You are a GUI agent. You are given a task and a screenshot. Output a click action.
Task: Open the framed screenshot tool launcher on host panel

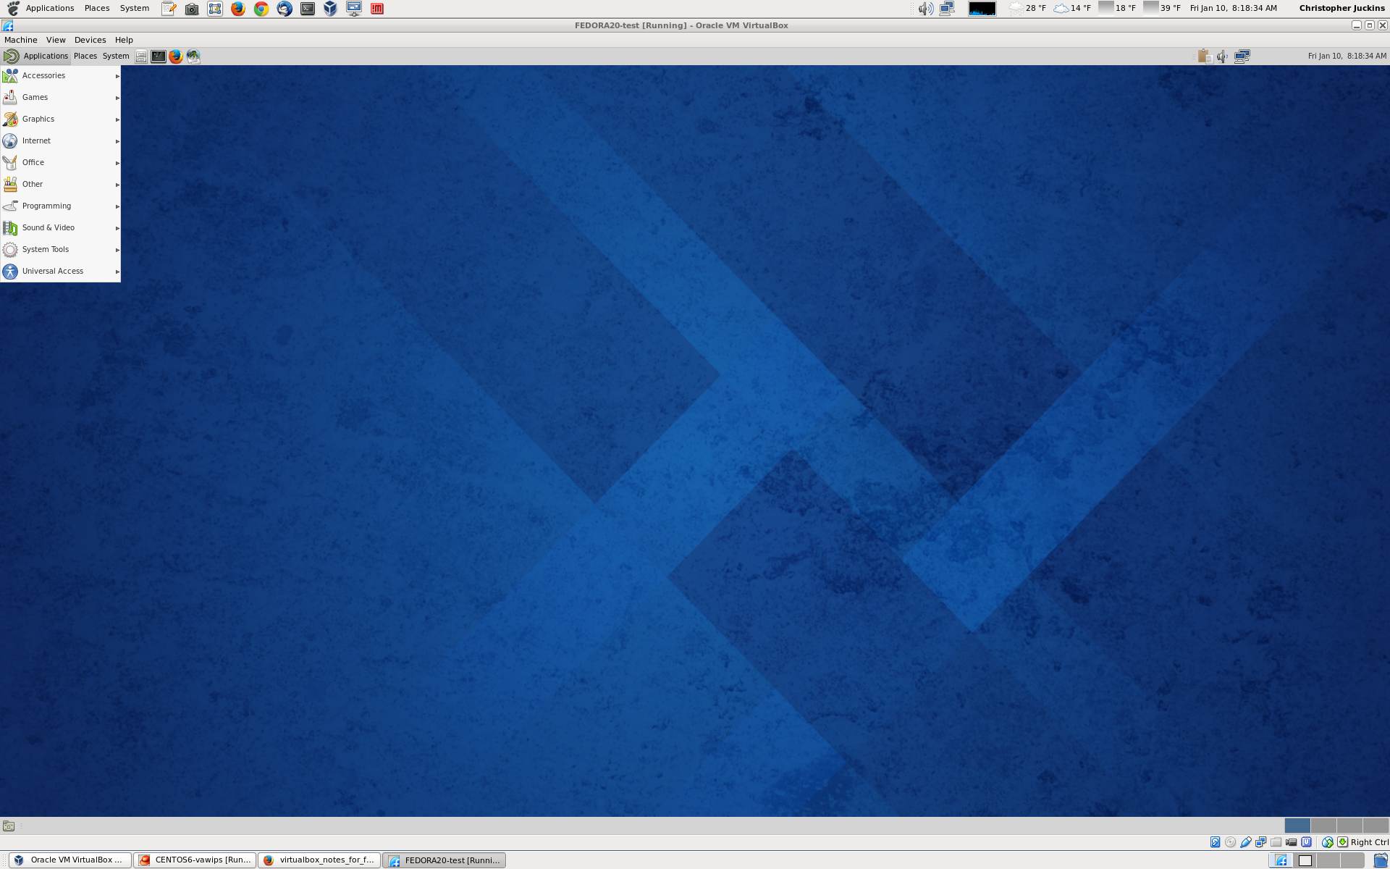pyautogui.click(x=215, y=9)
